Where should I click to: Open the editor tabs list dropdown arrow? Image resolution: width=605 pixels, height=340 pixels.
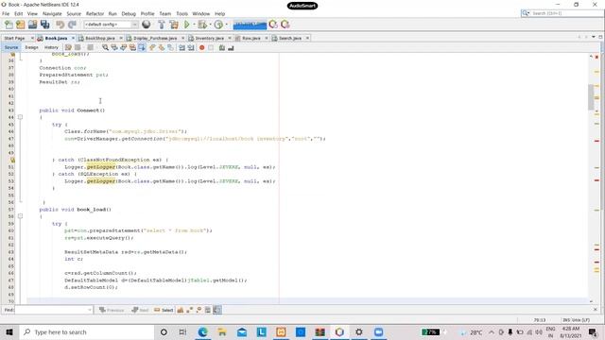coord(594,38)
